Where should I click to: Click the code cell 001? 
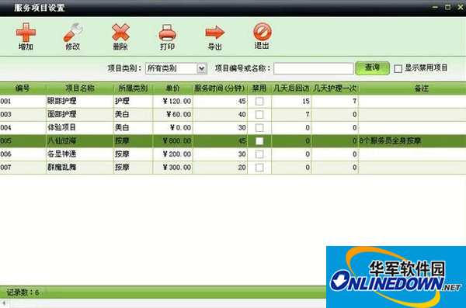point(23,101)
